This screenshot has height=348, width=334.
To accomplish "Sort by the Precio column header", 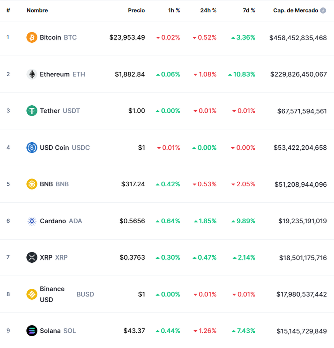I will pos(136,10).
